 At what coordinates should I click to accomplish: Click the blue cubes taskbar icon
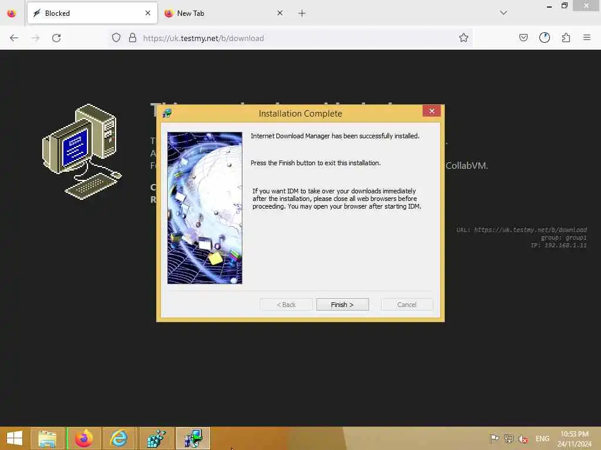(156, 438)
